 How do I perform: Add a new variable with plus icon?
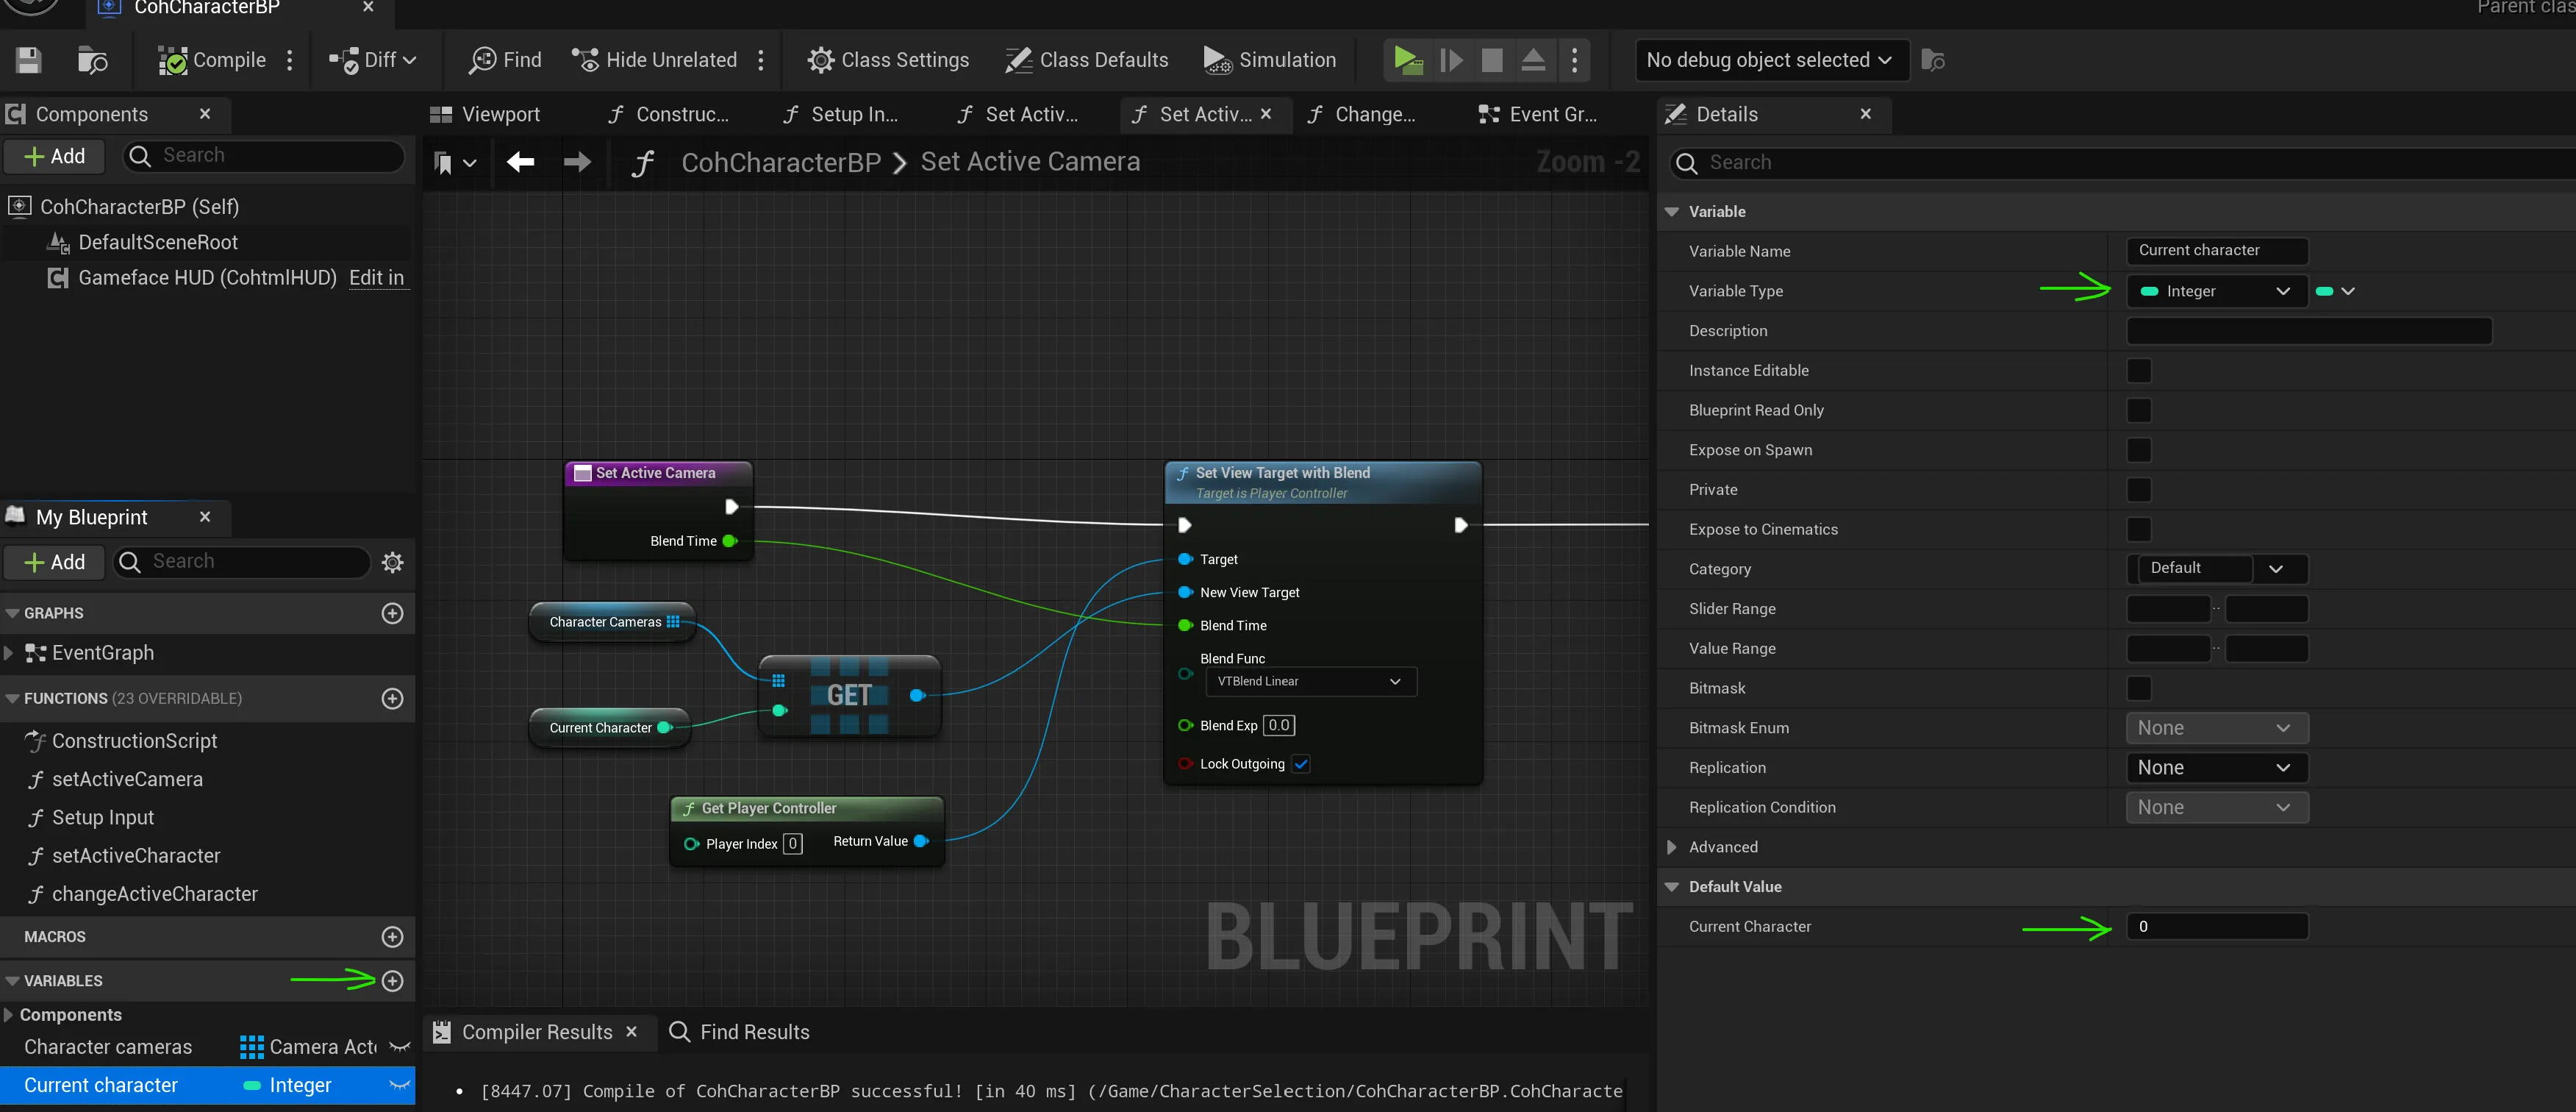[392, 980]
